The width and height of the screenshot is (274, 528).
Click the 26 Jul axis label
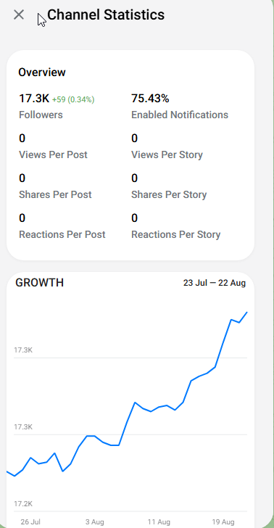coord(30,522)
